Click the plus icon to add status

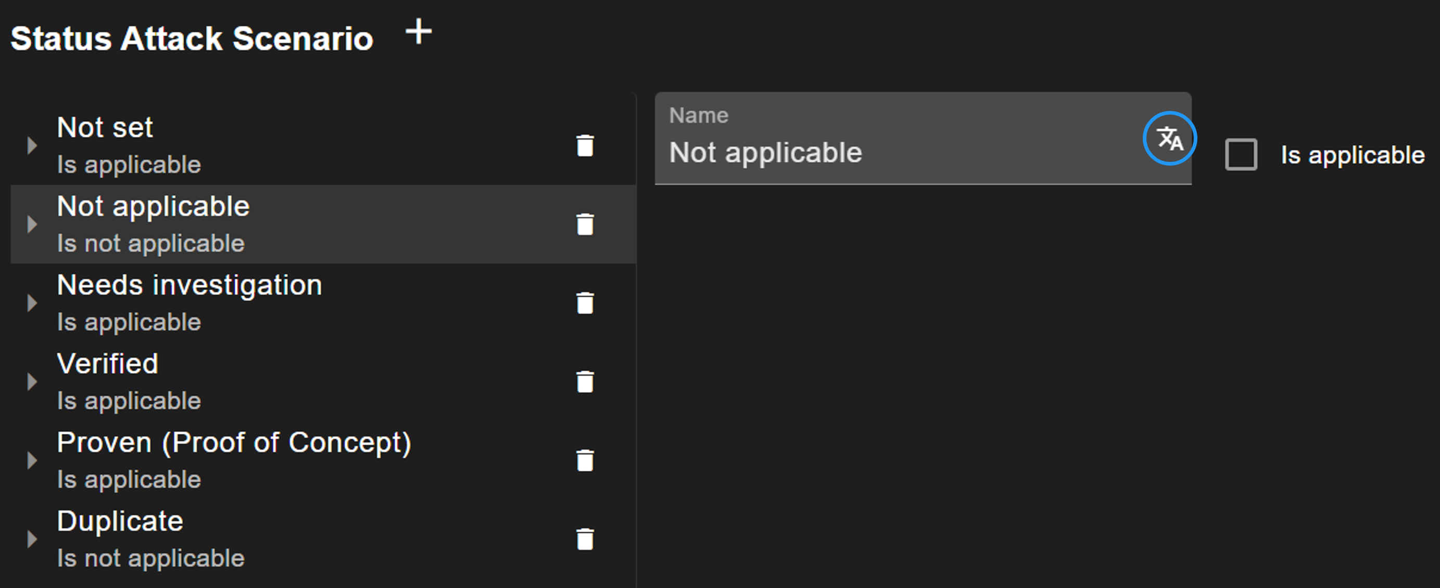click(418, 32)
